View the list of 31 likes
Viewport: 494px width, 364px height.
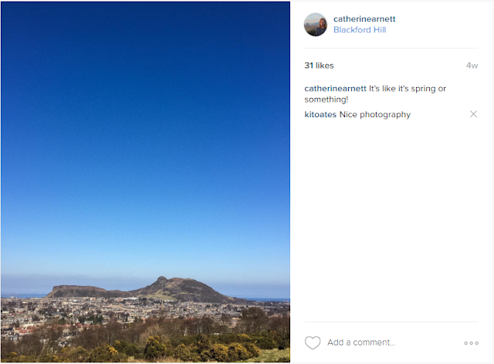[x=319, y=66]
